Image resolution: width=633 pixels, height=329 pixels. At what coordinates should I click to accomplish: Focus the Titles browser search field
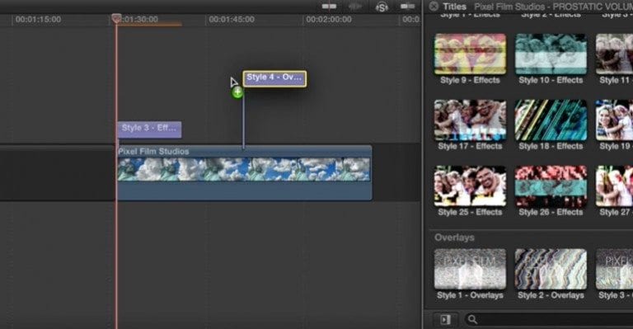(x=549, y=320)
